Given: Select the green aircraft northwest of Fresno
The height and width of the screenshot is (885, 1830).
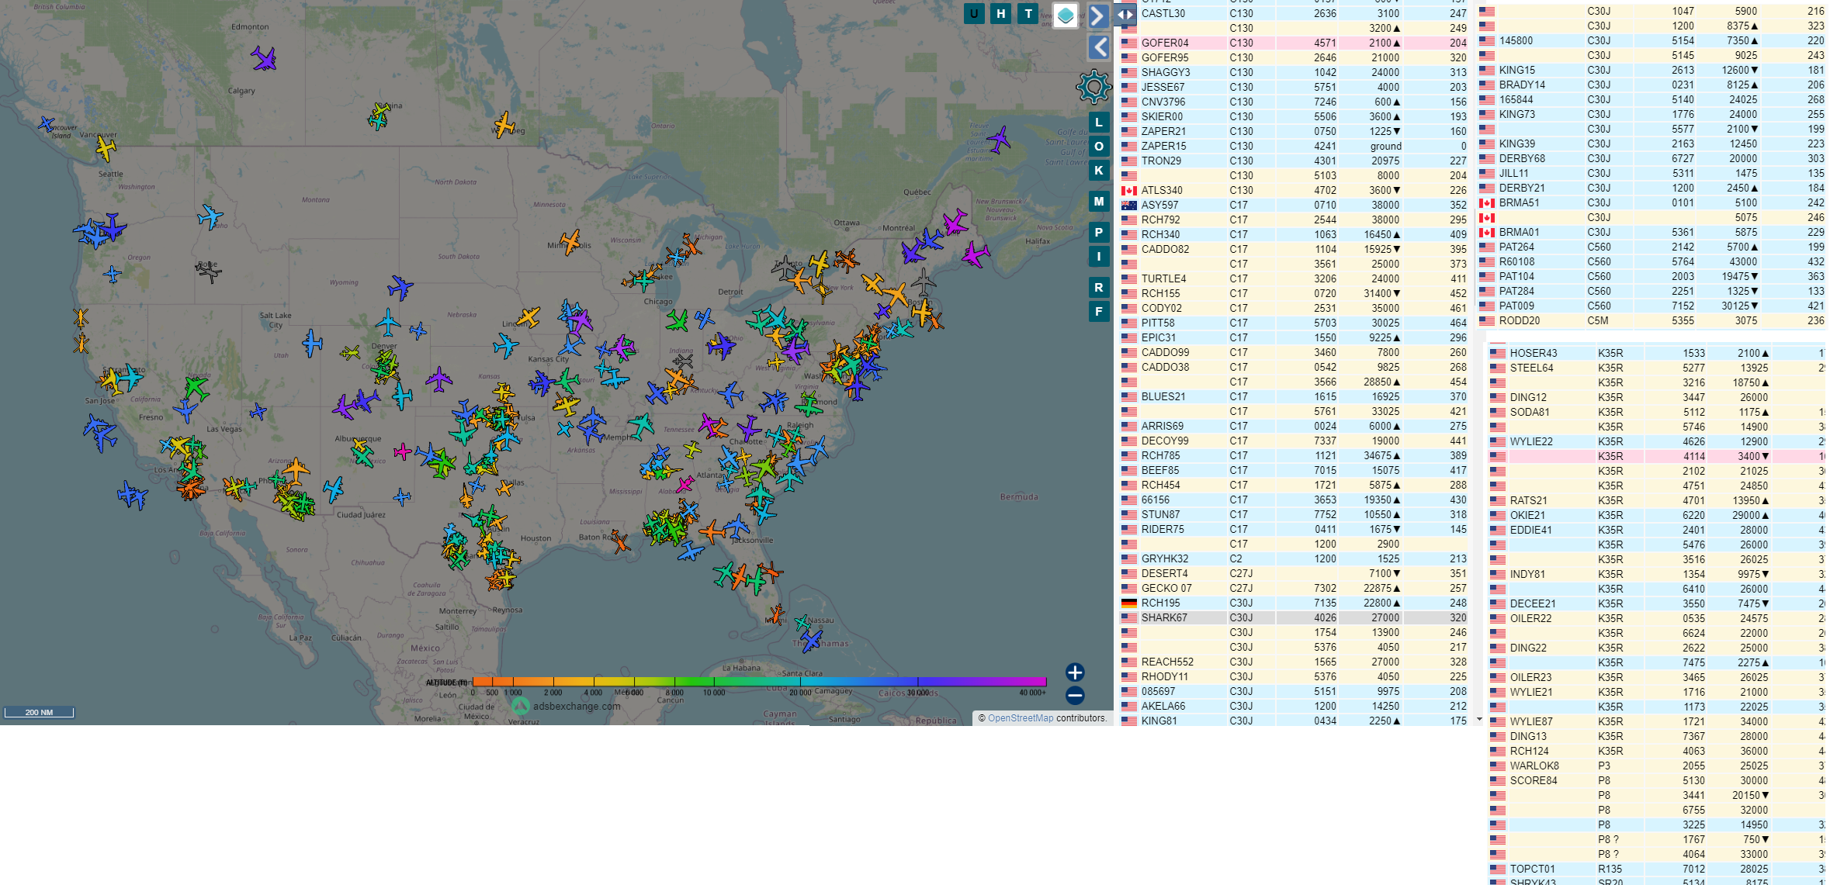Looking at the screenshot, I should [x=196, y=386].
